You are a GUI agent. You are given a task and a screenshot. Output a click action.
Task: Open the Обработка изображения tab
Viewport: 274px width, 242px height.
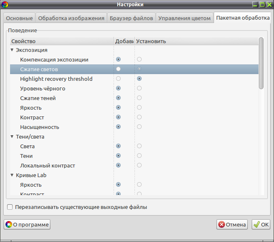(71, 18)
